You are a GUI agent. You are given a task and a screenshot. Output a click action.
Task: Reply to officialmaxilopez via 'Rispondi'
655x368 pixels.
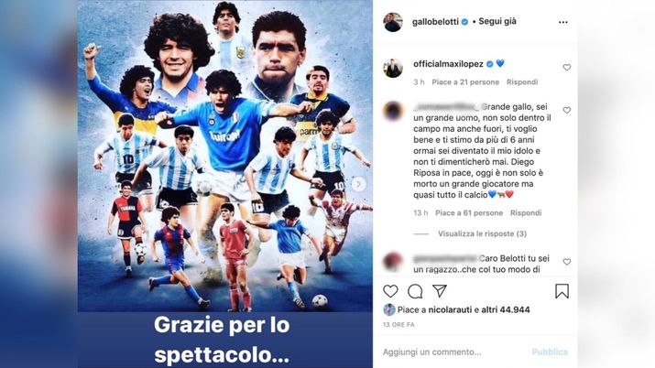(522, 81)
